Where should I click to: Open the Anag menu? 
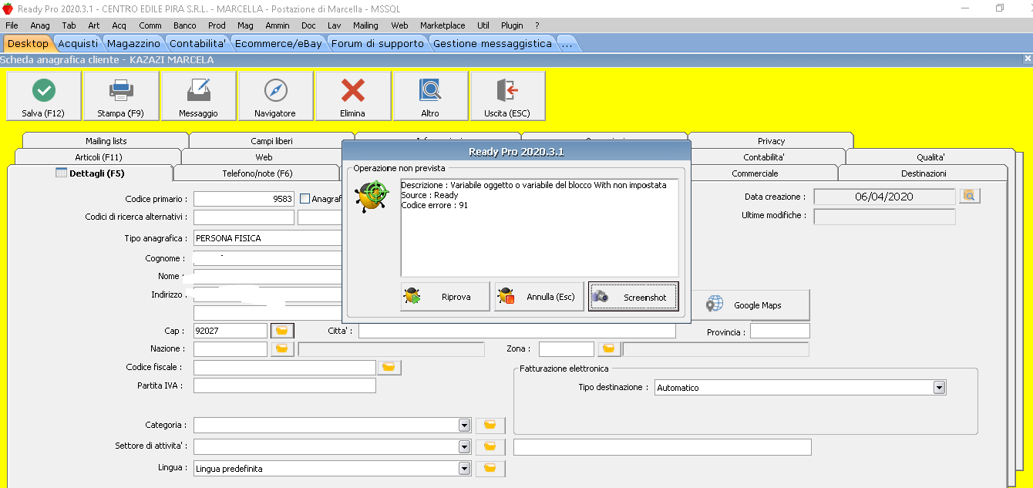point(40,25)
